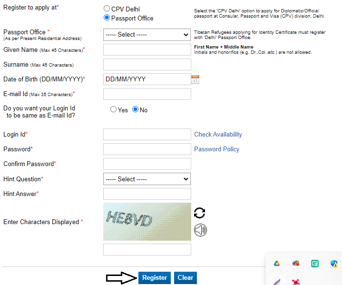Click the 'Enter Characters Displayed' label
The image size is (342, 285).
tap(43, 222)
